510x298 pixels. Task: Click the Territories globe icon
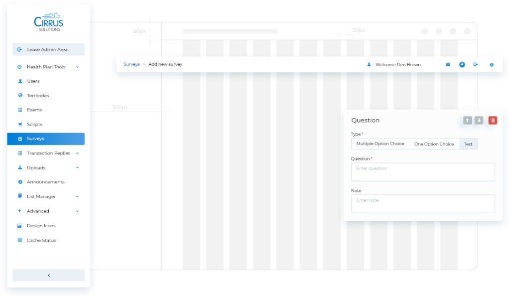20,95
